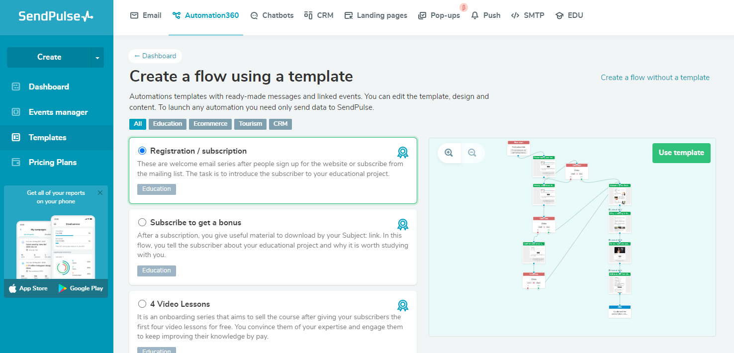
Task: Open the CRM section in top navigation
Action: coord(319,15)
